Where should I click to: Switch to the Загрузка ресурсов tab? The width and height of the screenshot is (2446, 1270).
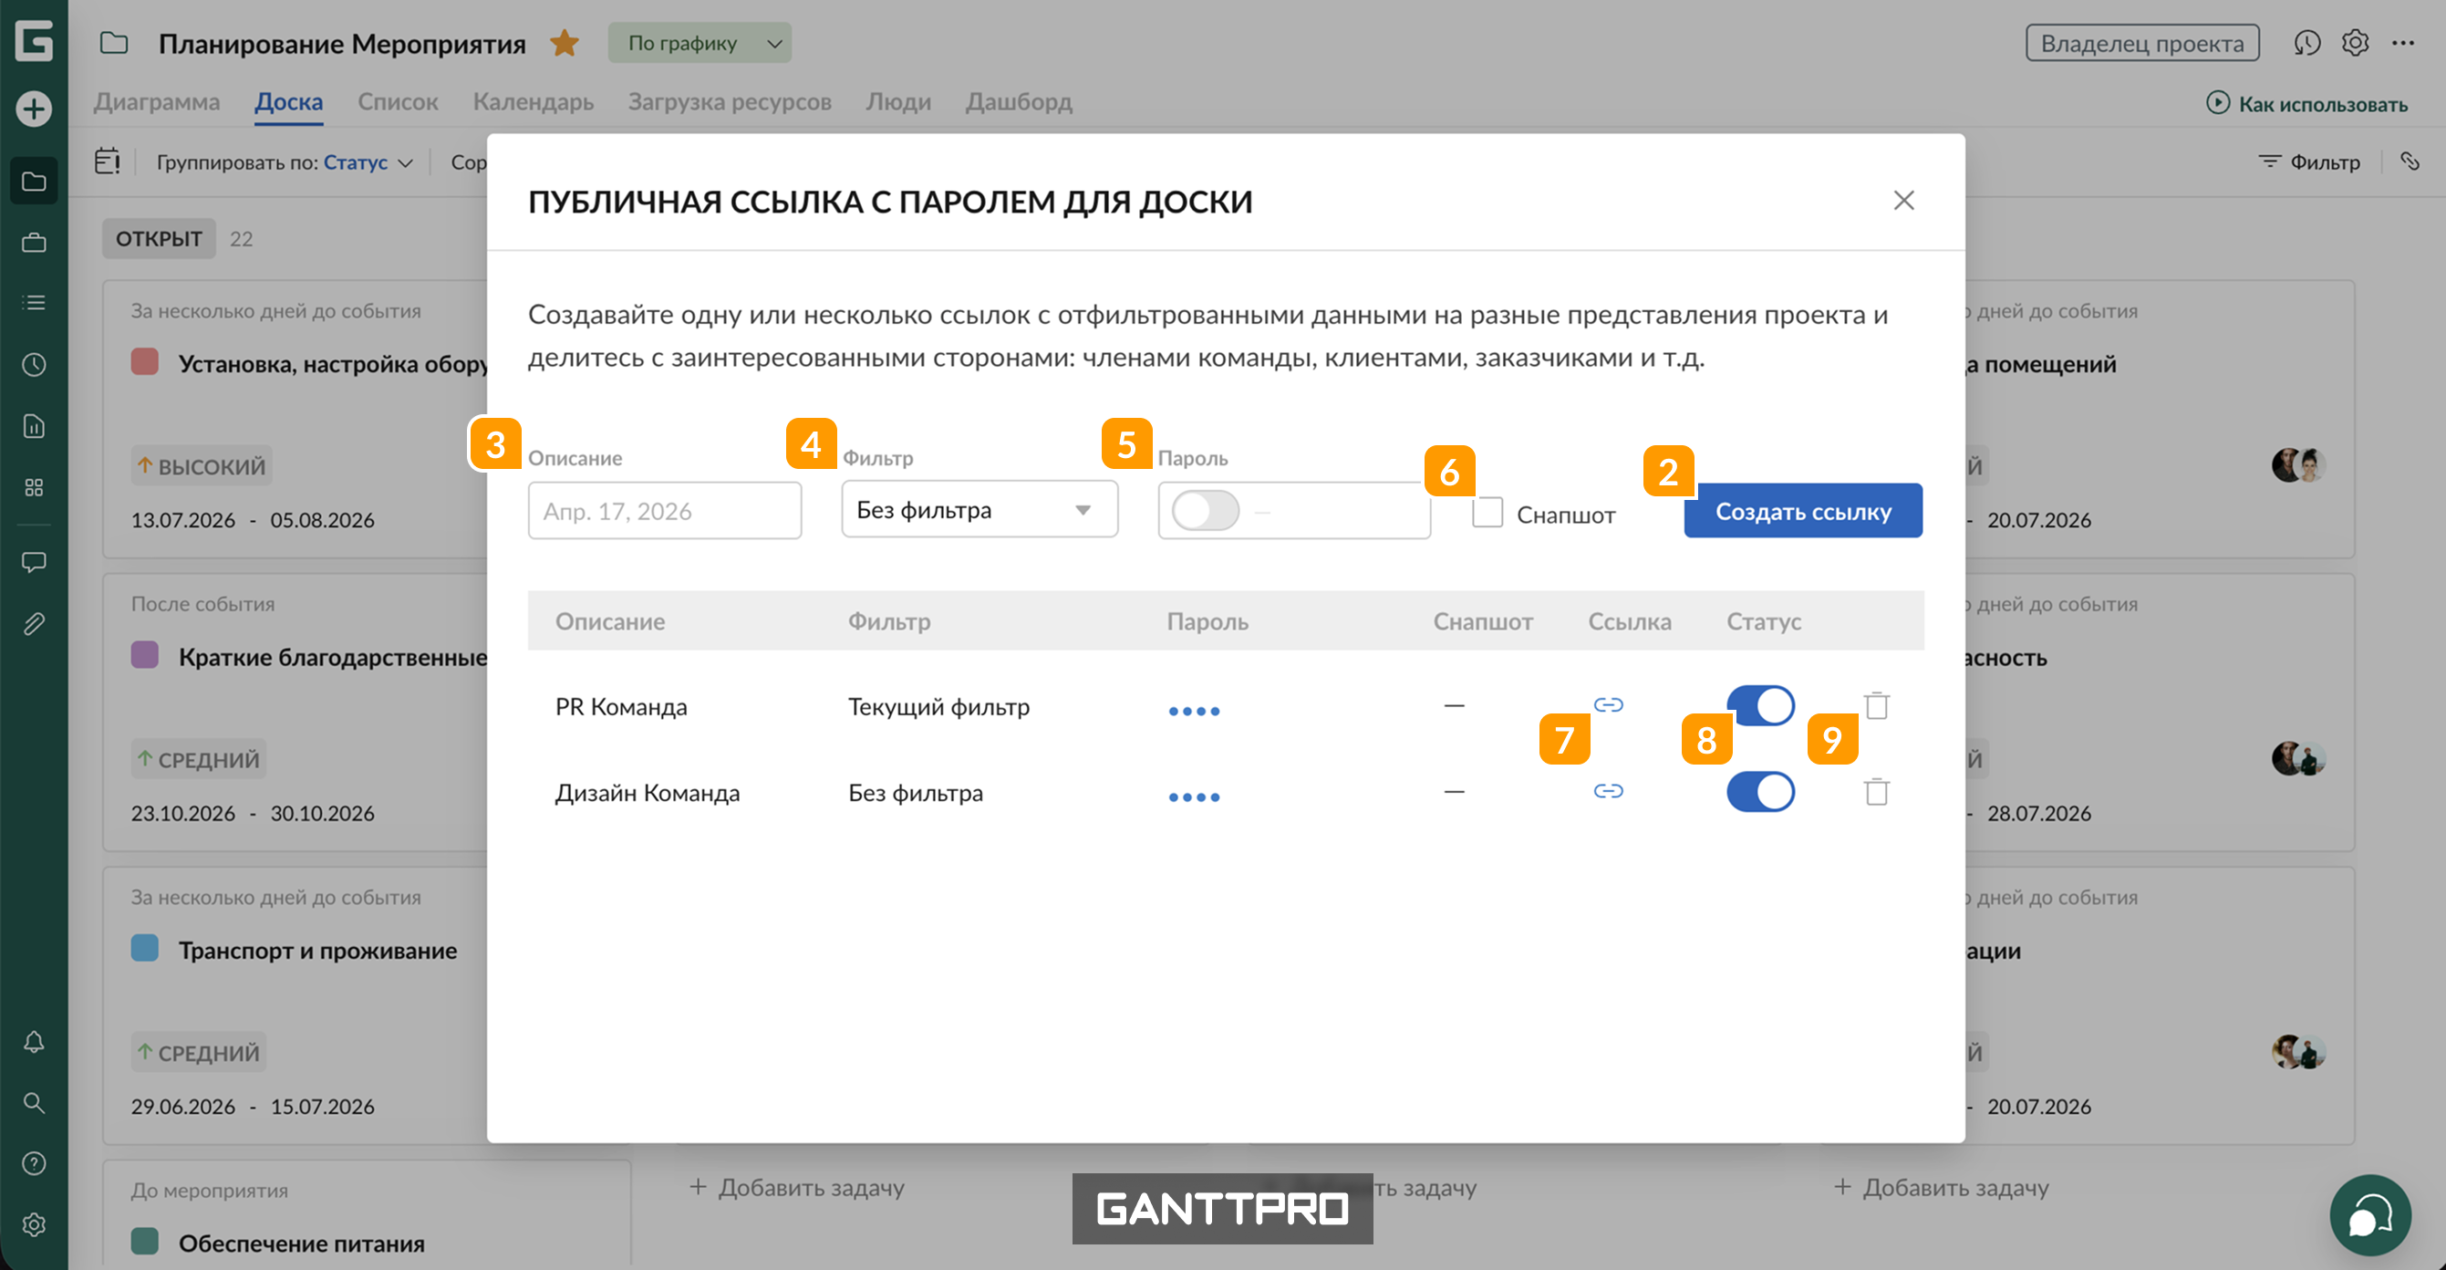pyautogui.click(x=730, y=101)
